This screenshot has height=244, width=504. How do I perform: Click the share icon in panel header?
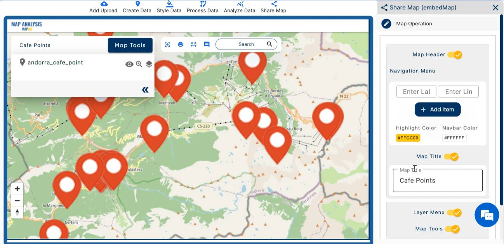tap(384, 7)
